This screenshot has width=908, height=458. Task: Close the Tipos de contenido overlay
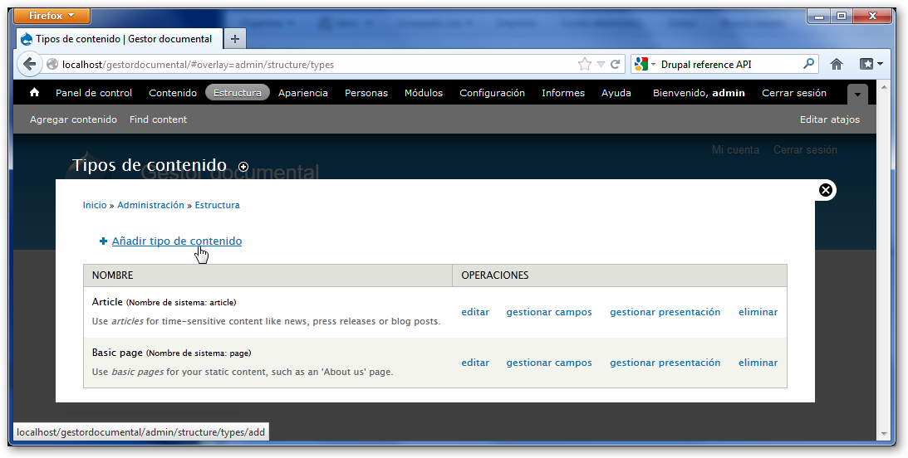tap(825, 190)
